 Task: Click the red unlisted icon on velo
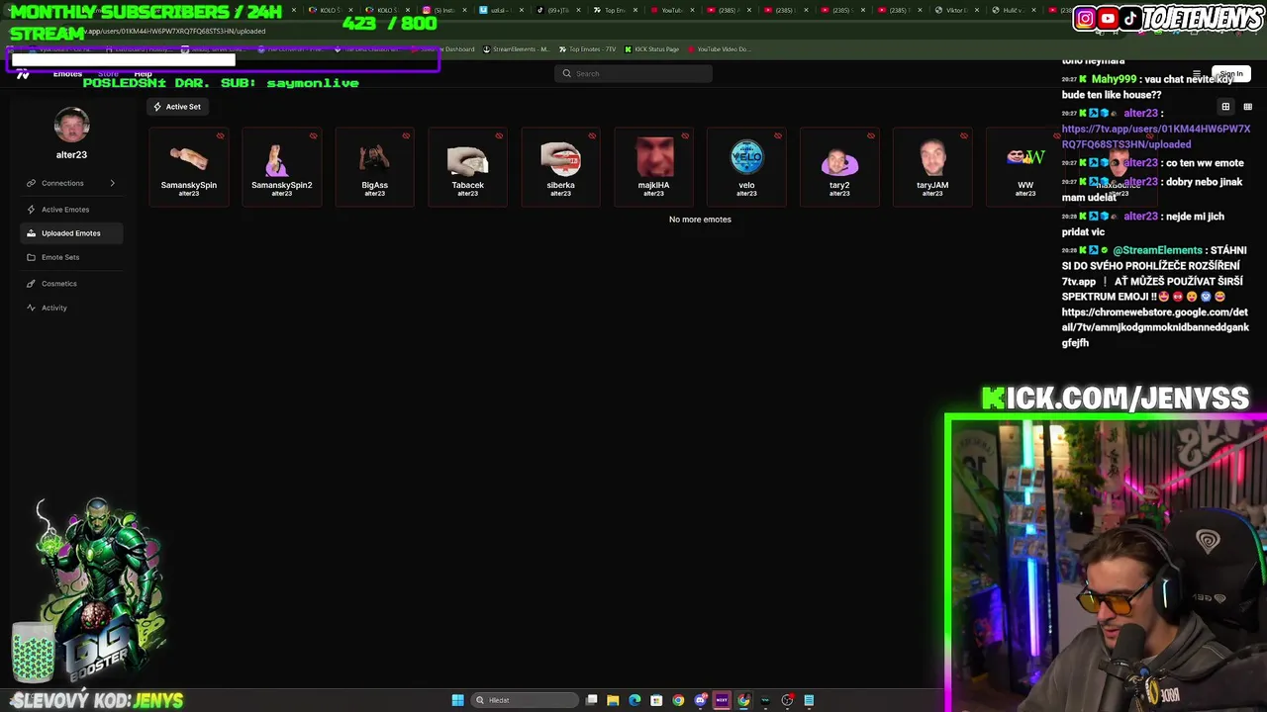778,136
